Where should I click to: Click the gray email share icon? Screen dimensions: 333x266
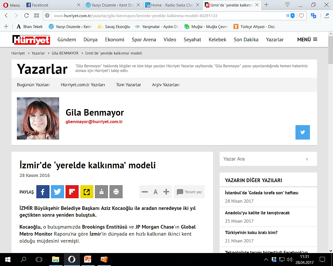pos(101,192)
